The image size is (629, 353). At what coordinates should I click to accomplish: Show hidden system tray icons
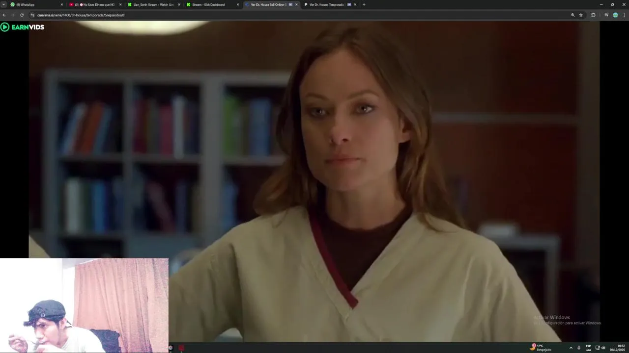point(571,348)
